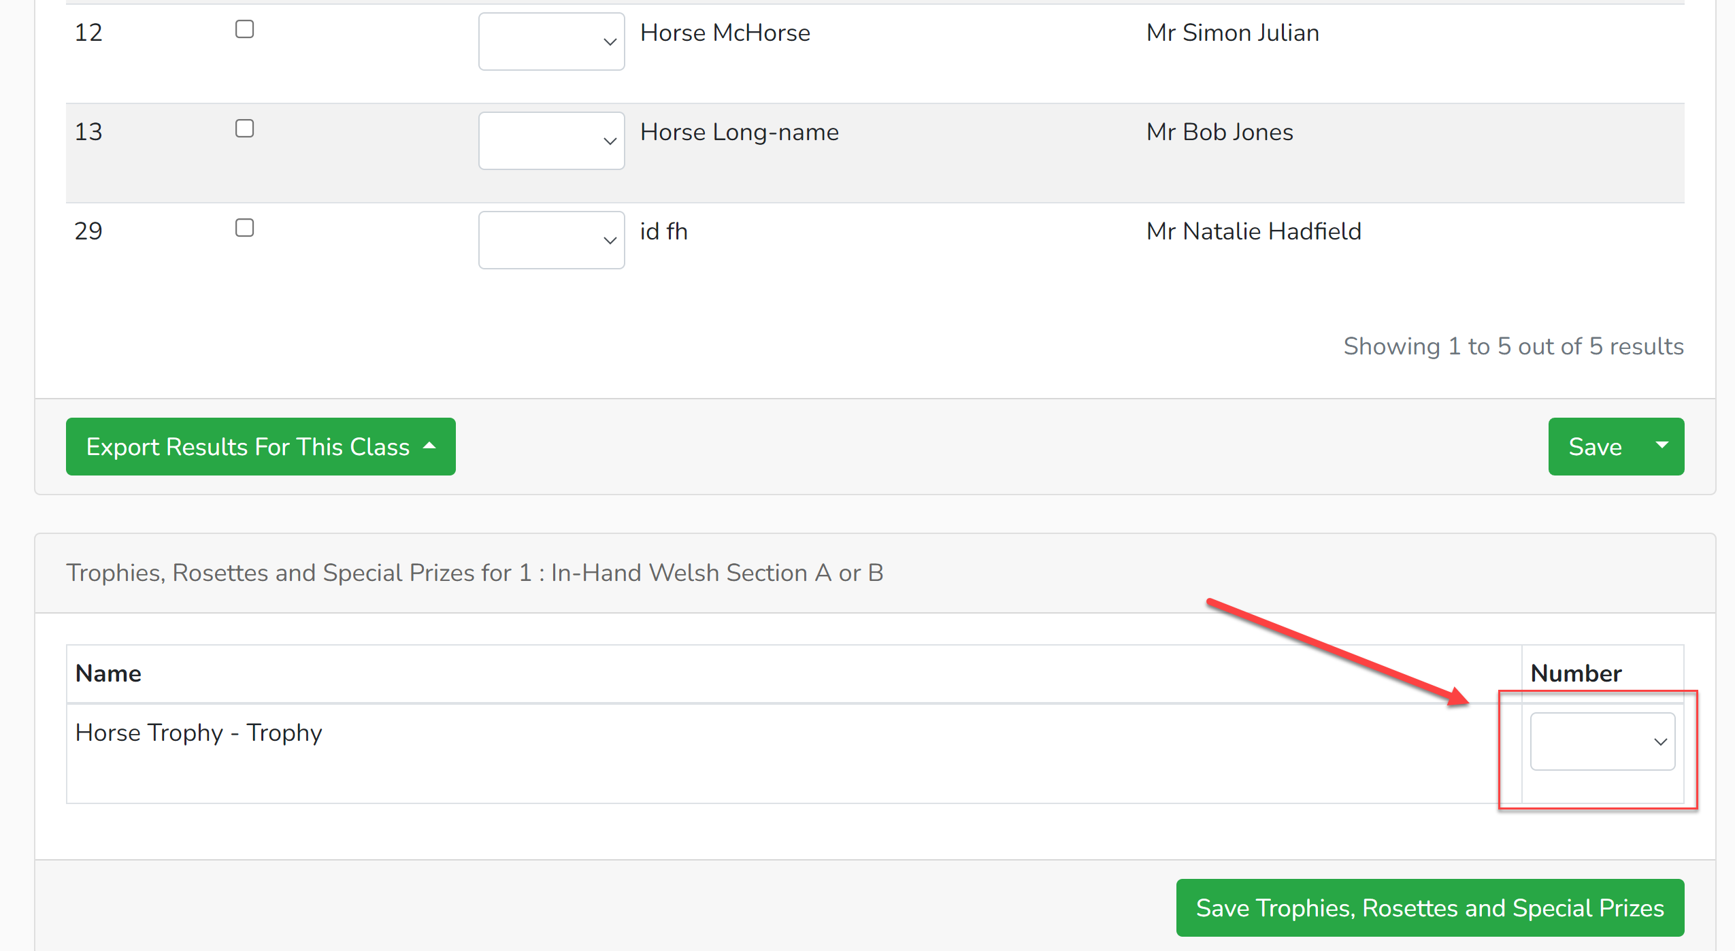Select the Horse McHorse name text
The height and width of the screenshot is (951, 1735).
(725, 33)
